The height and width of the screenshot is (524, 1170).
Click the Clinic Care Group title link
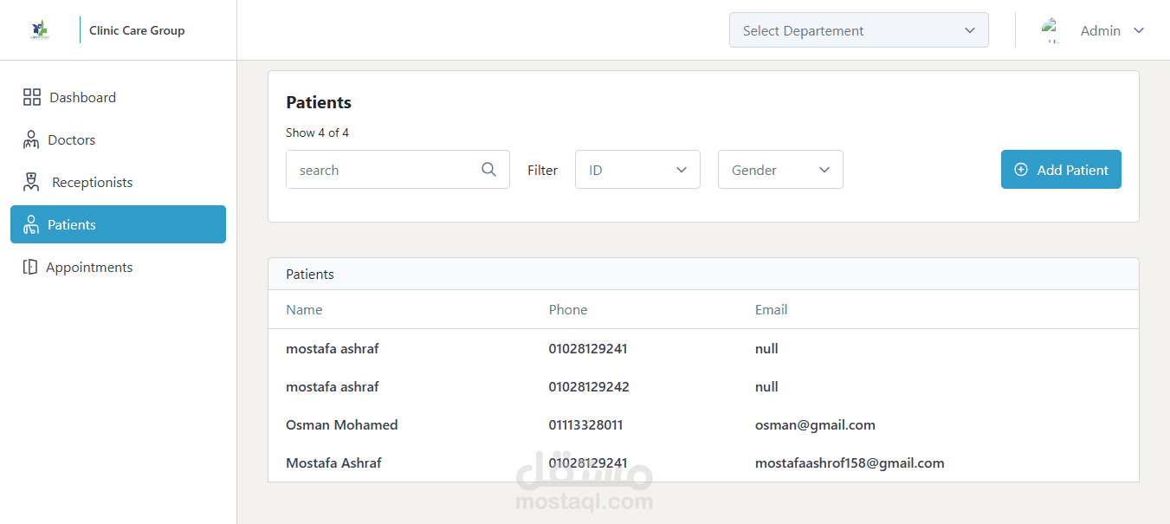point(137,30)
